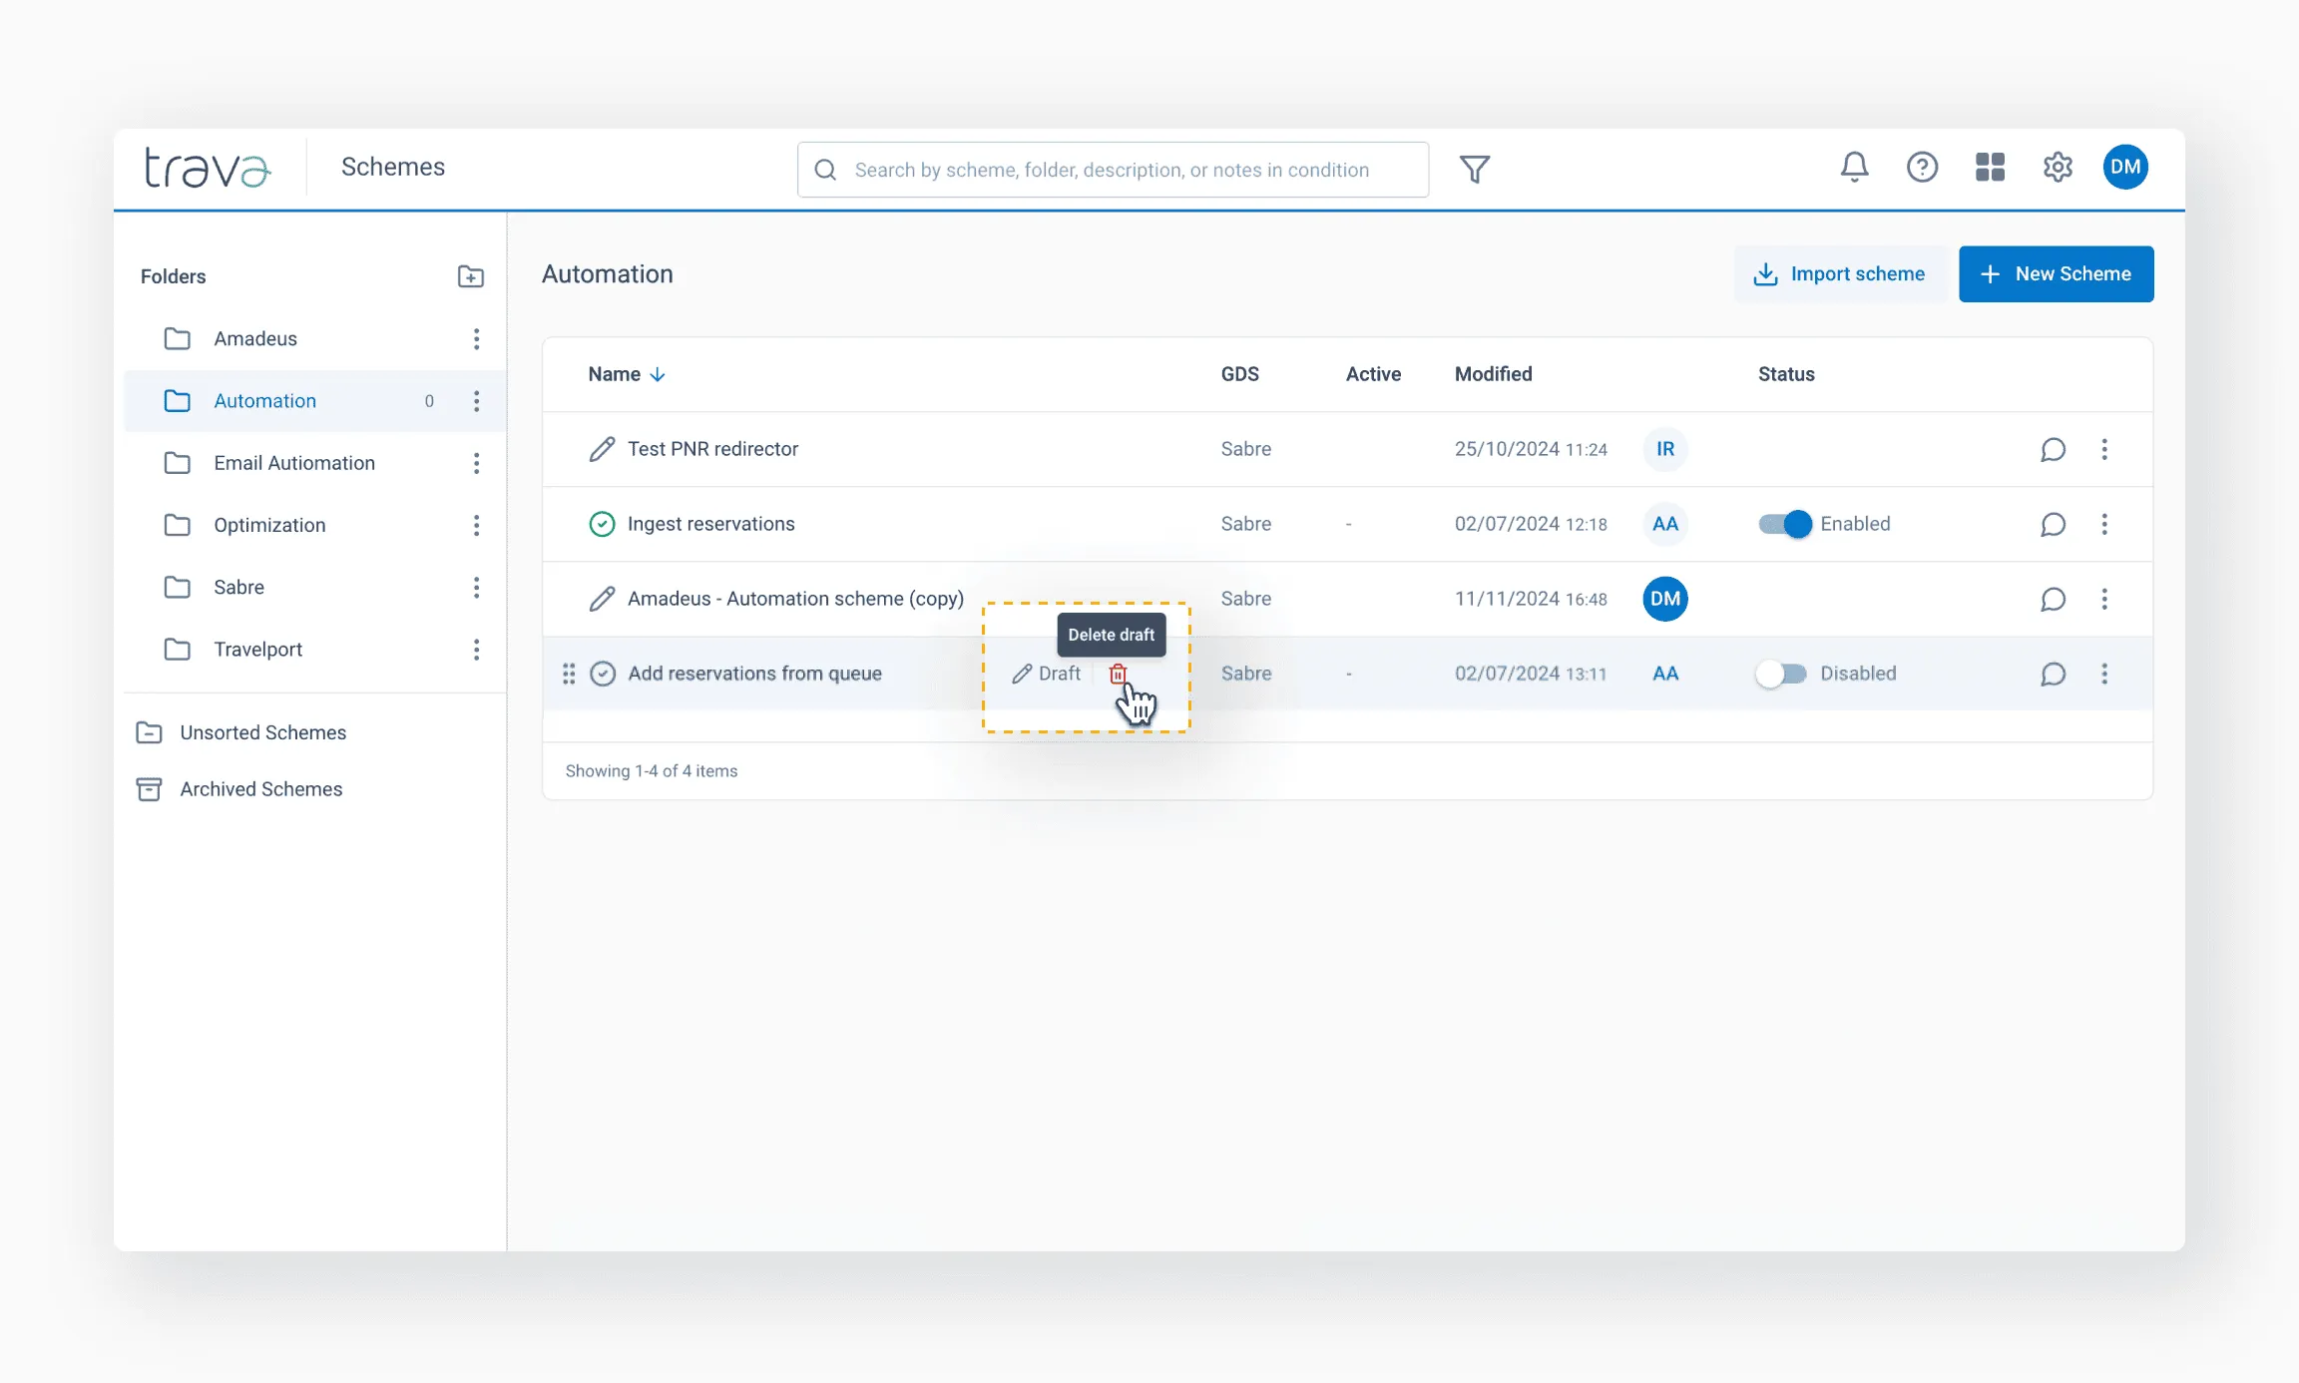Select the Email Automation folder

coord(294,463)
